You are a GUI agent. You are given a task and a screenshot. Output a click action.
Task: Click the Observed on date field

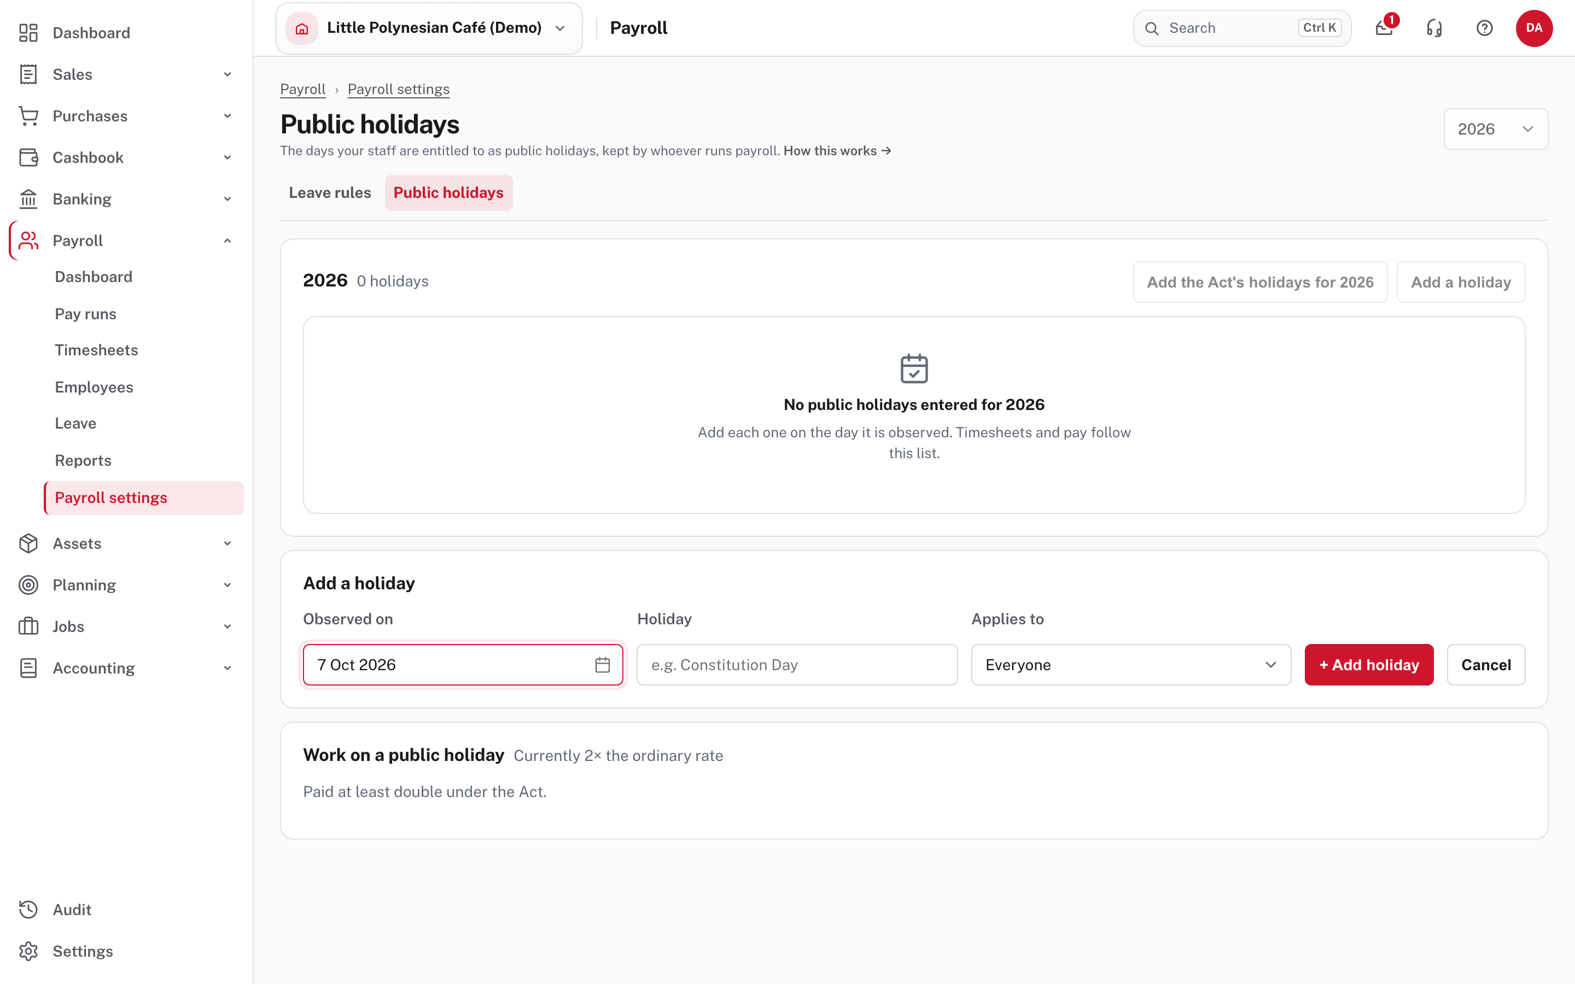point(463,664)
